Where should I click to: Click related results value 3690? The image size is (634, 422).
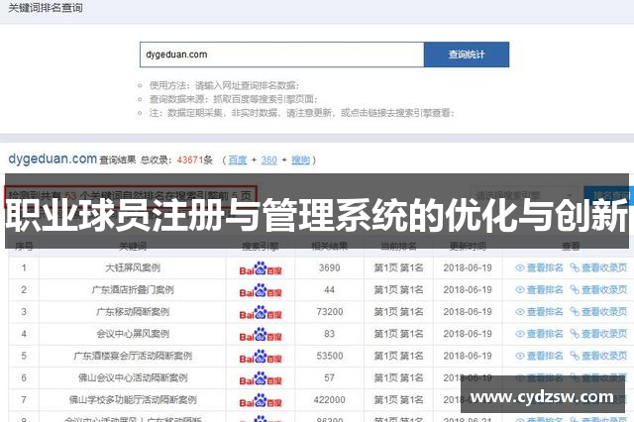330,267
